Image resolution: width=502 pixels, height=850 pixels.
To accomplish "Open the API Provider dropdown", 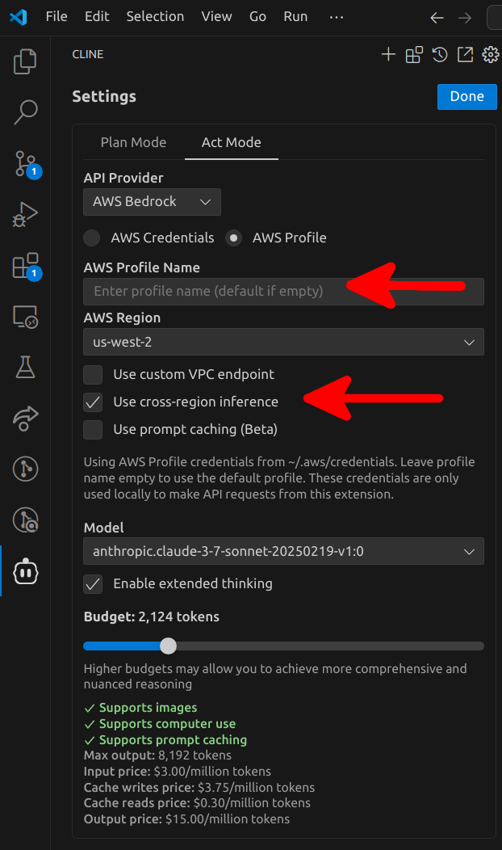I will (153, 202).
